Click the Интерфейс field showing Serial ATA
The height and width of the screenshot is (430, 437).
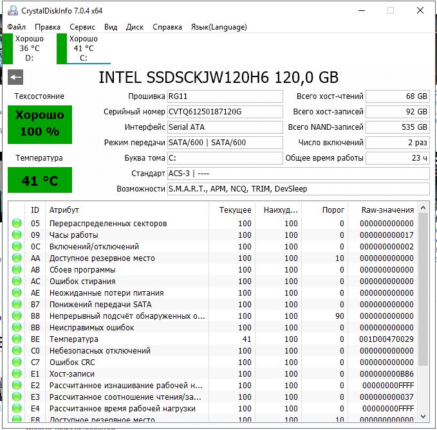tap(225, 127)
